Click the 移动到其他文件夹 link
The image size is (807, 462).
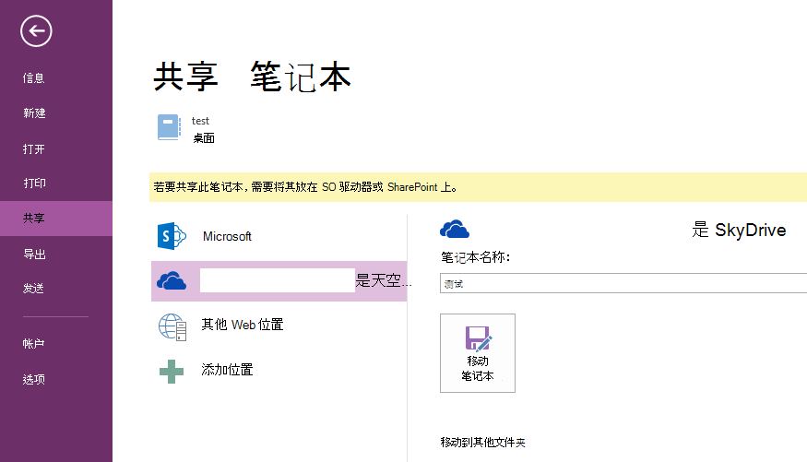[482, 443]
